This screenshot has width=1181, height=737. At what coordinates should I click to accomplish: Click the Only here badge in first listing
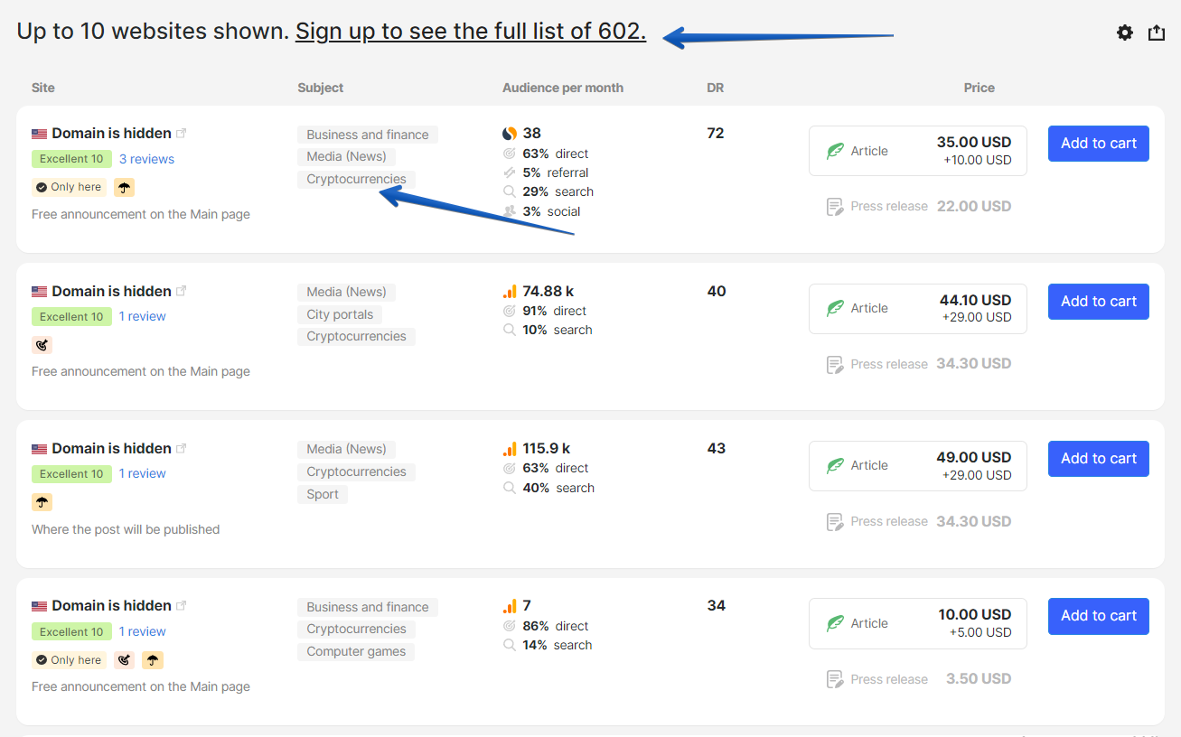(69, 187)
